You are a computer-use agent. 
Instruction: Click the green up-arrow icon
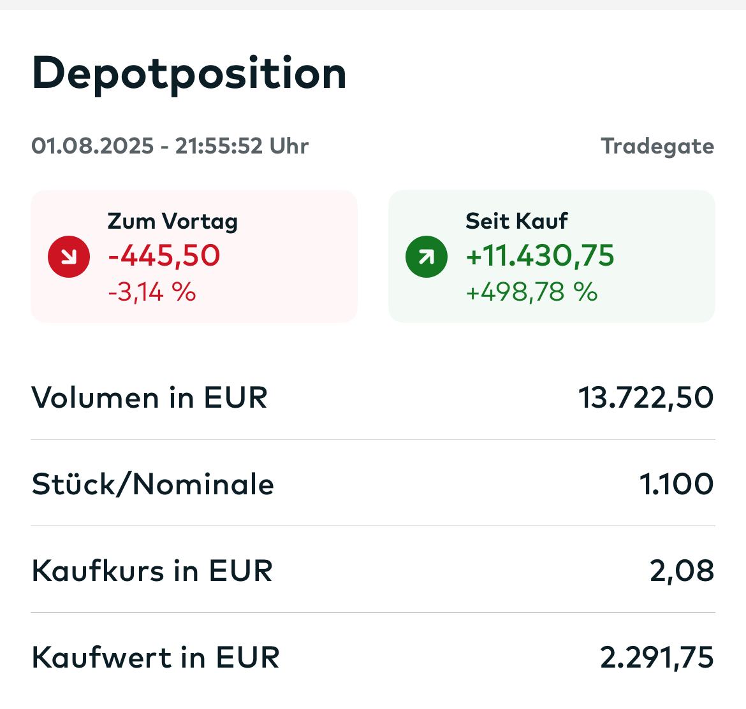coord(427,257)
